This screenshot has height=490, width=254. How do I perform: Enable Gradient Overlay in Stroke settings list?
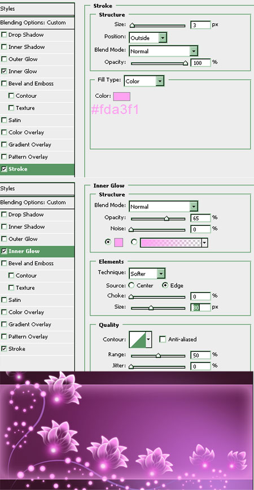pos(4,145)
